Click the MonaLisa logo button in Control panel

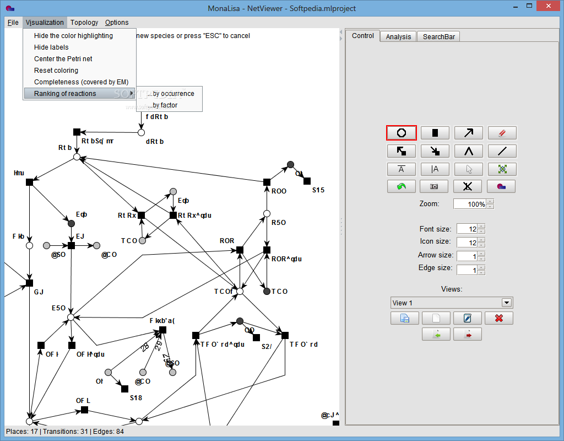(501, 186)
